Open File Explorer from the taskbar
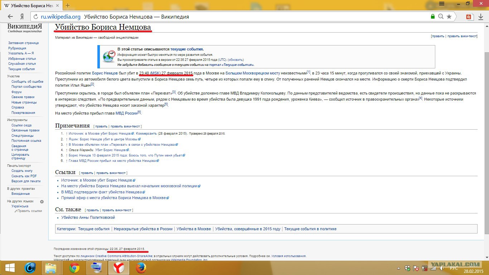The height and width of the screenshot is (275, 489). pos(50,267)
